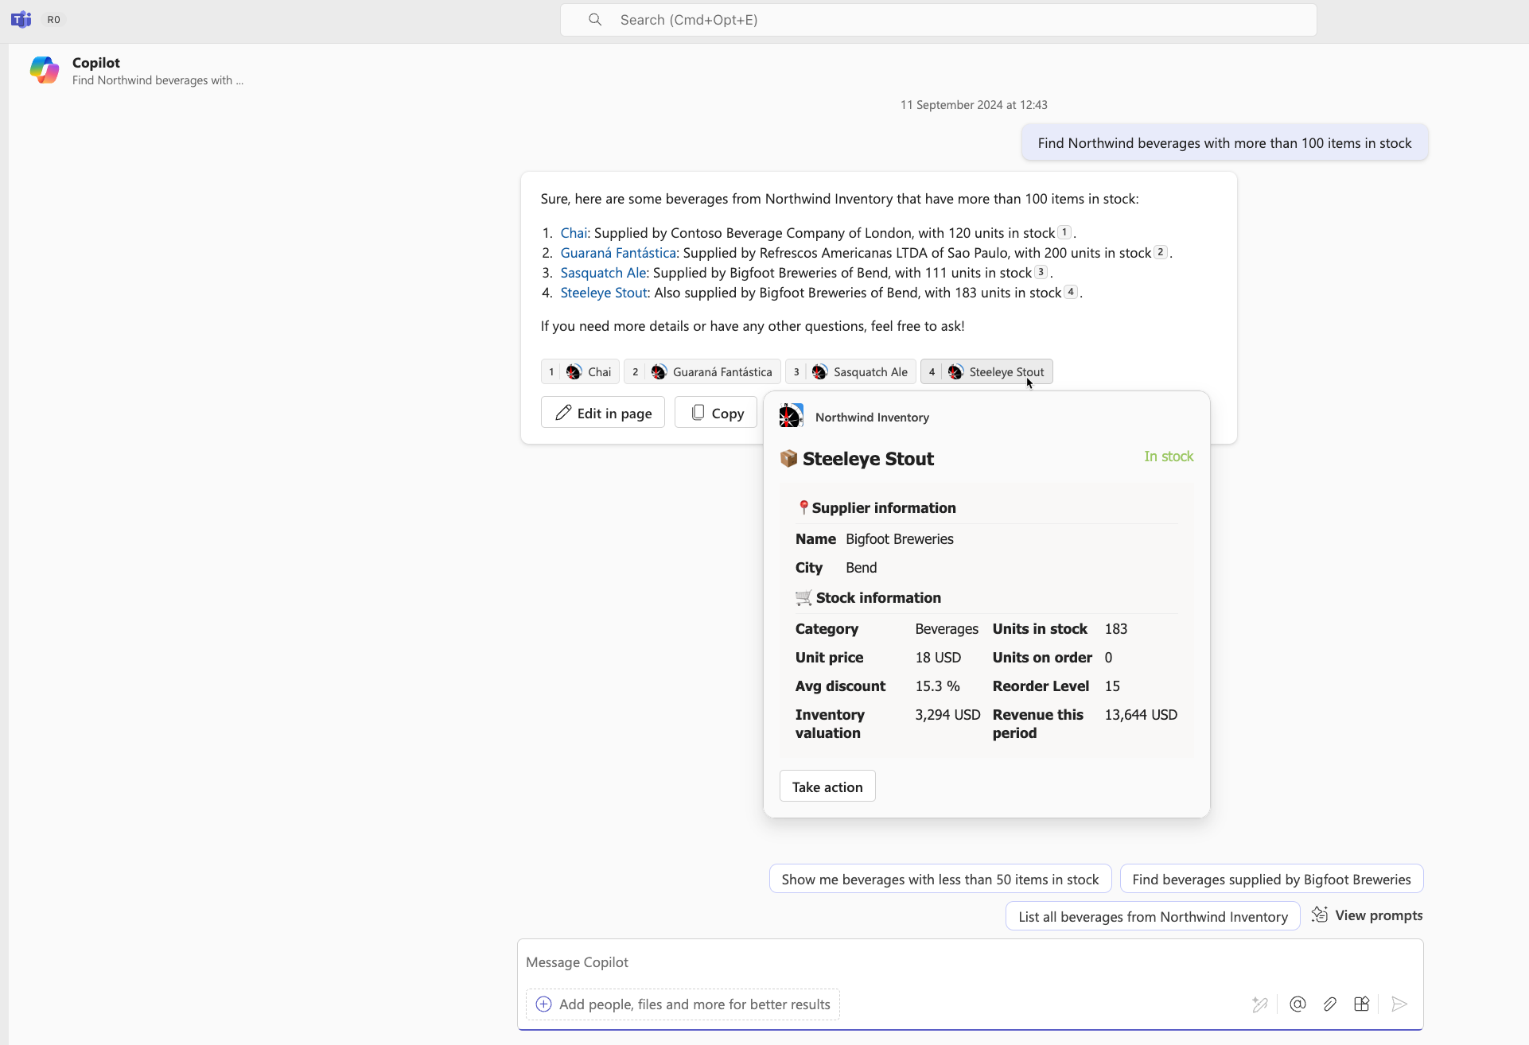Open the Steeleye Stout product link

click(x=604, y=293)
